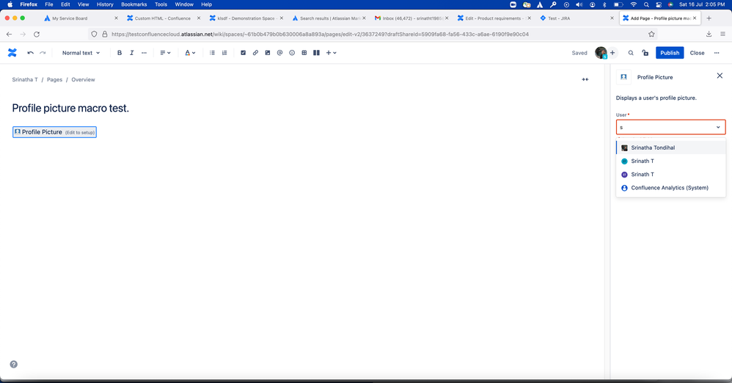Bookmark this page with the star
This screenshot has width=732, height=383.
tap(651, 34)
